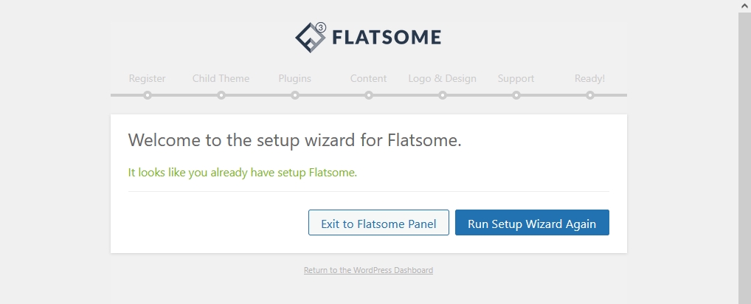
Task: Jump to the Ready! step label
Action: pyautogui.click(x=590, y=78)
